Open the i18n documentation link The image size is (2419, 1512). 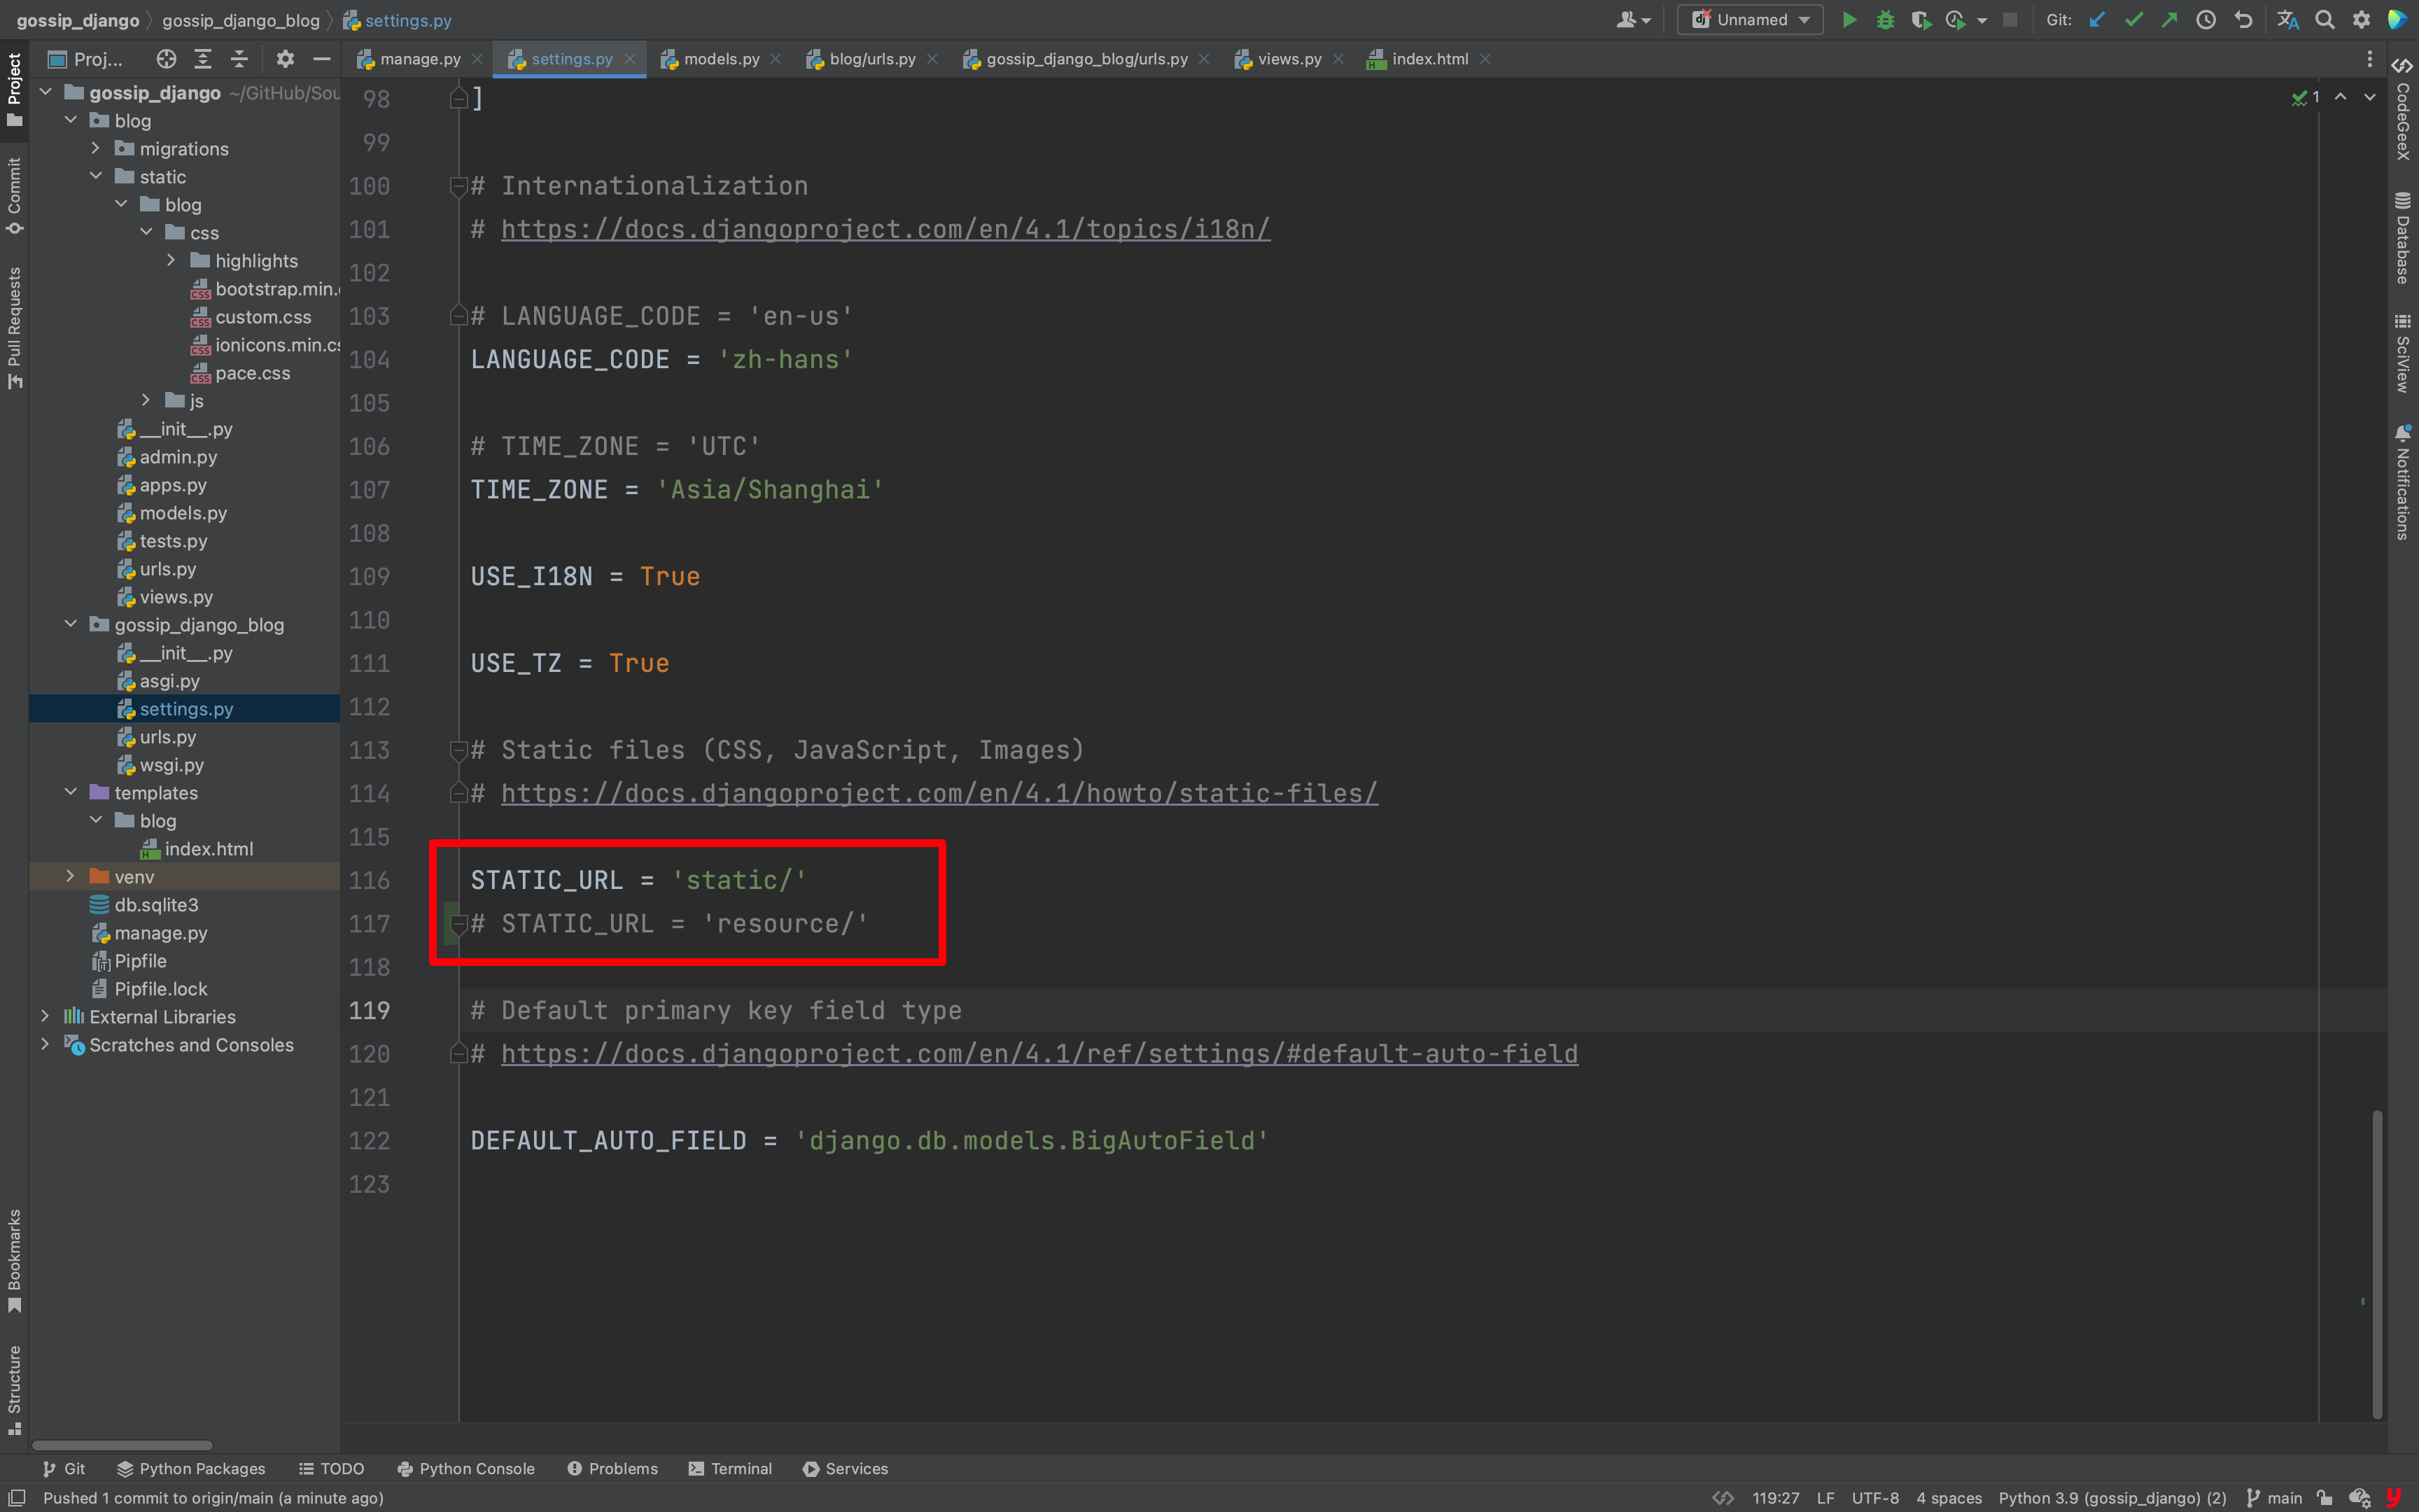pyautogui.click(x=885, y=229)
